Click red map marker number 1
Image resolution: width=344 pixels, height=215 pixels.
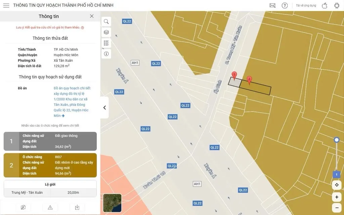pyautogui.click(x=234, y=76)
